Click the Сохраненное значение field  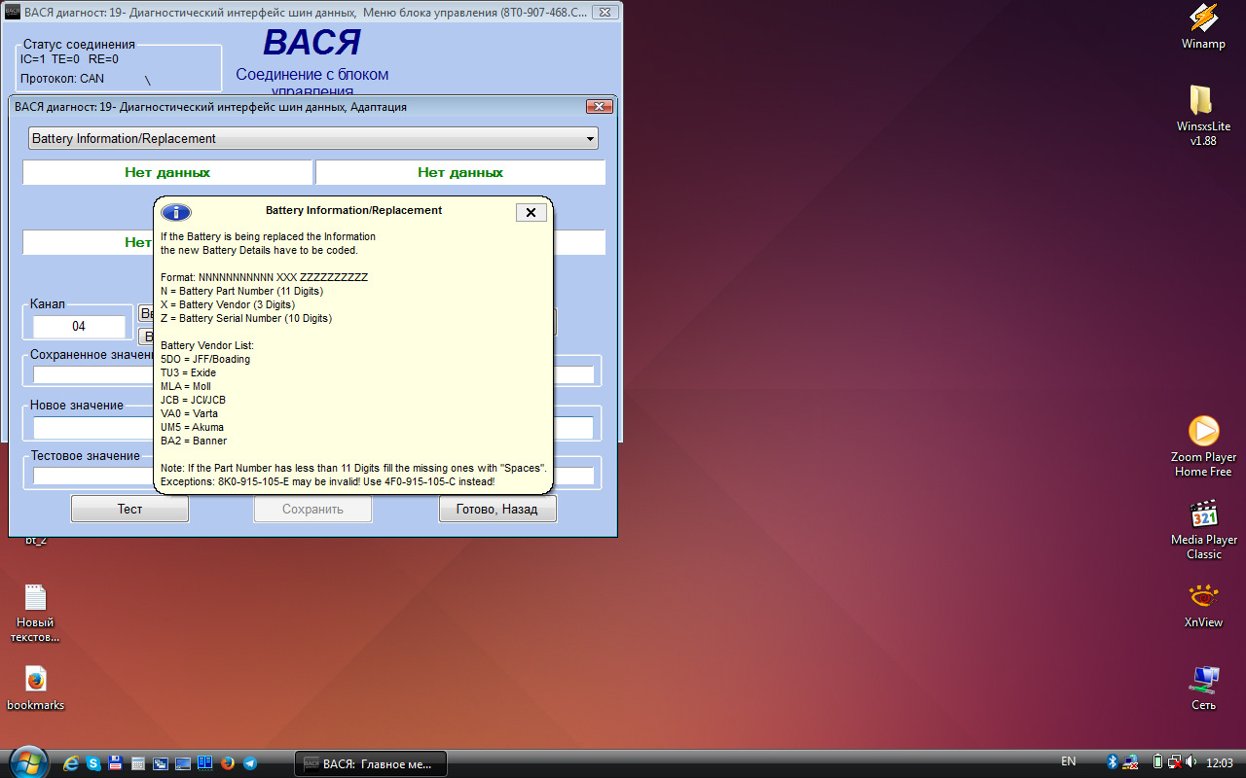pyautogui.click(x=312, y=374)
